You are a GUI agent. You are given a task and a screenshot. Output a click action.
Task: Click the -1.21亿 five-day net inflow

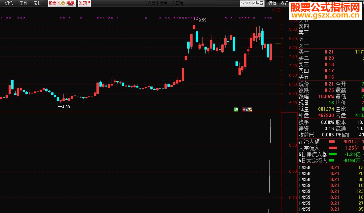pyautogui.click(x=352, y=154)
